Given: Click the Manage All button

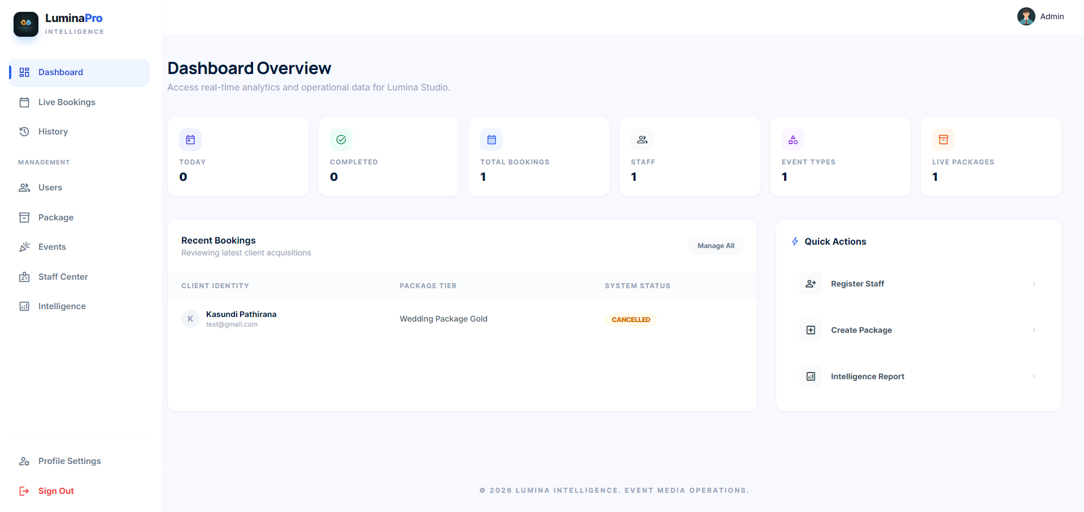Looking at the screenshot, I should tap(716, 246).
